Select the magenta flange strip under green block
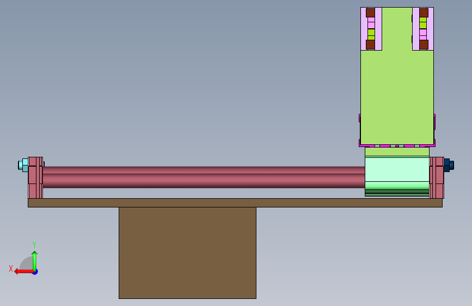Screen dimensions: 472x306 pyautogui.click(x=397, y=146)
